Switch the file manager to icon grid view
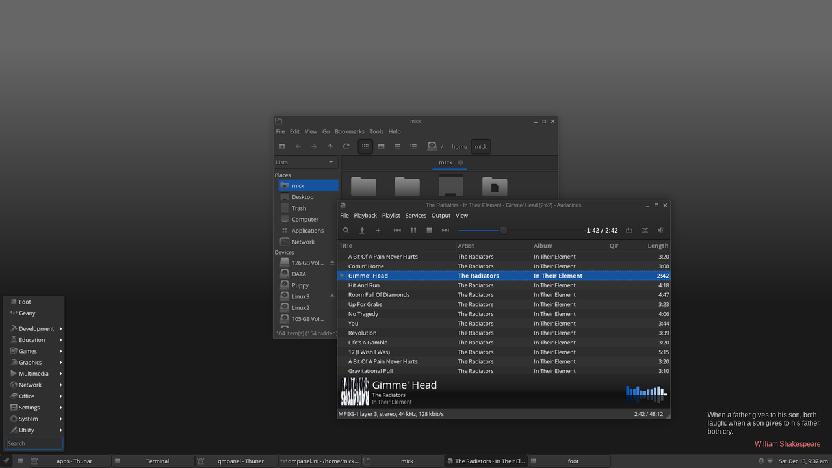 [x=365, y=146]
